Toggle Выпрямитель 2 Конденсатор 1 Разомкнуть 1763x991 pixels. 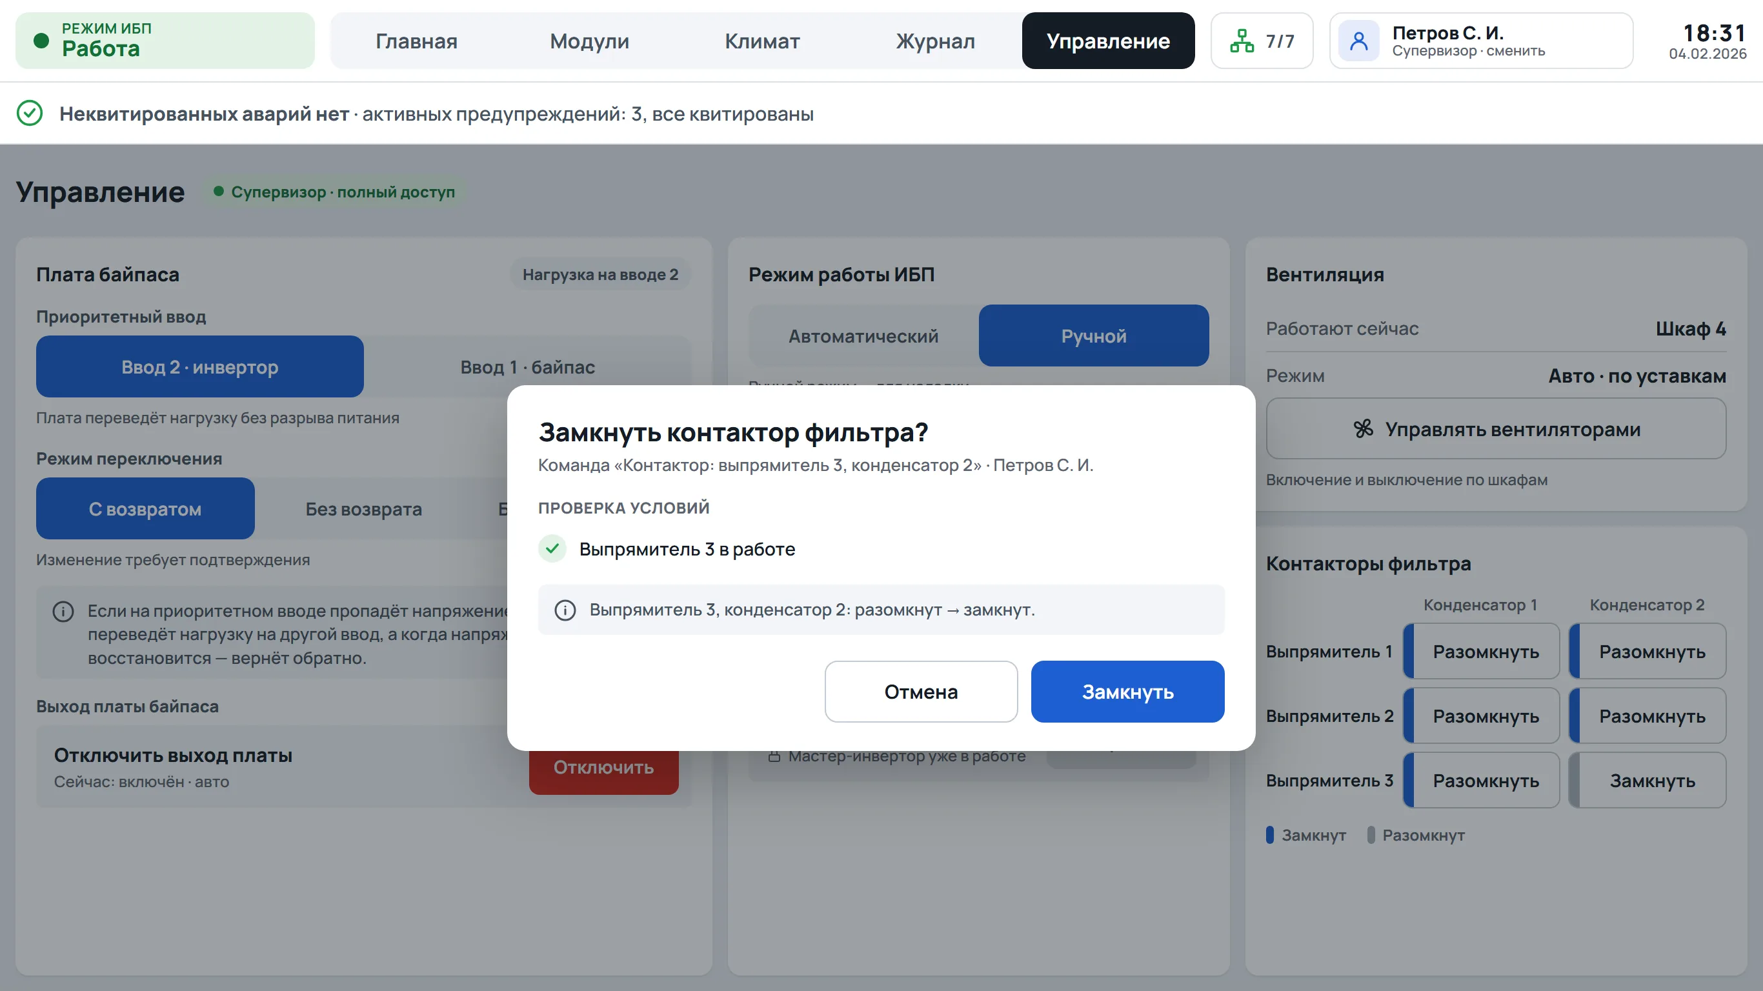[x=1481, y=716]
